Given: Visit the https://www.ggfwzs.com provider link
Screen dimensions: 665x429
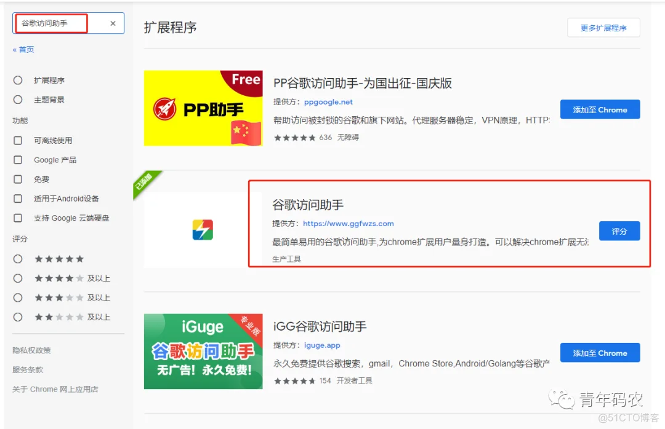Looking at the screenshot, I should coord(348,224).
